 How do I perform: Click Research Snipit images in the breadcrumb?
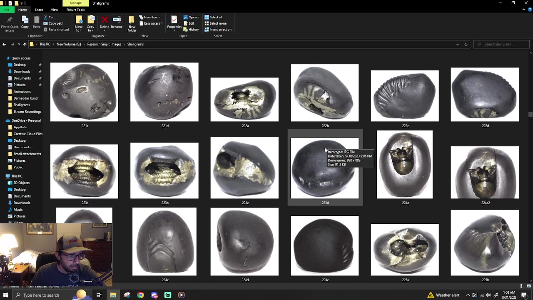click(104, 44)
